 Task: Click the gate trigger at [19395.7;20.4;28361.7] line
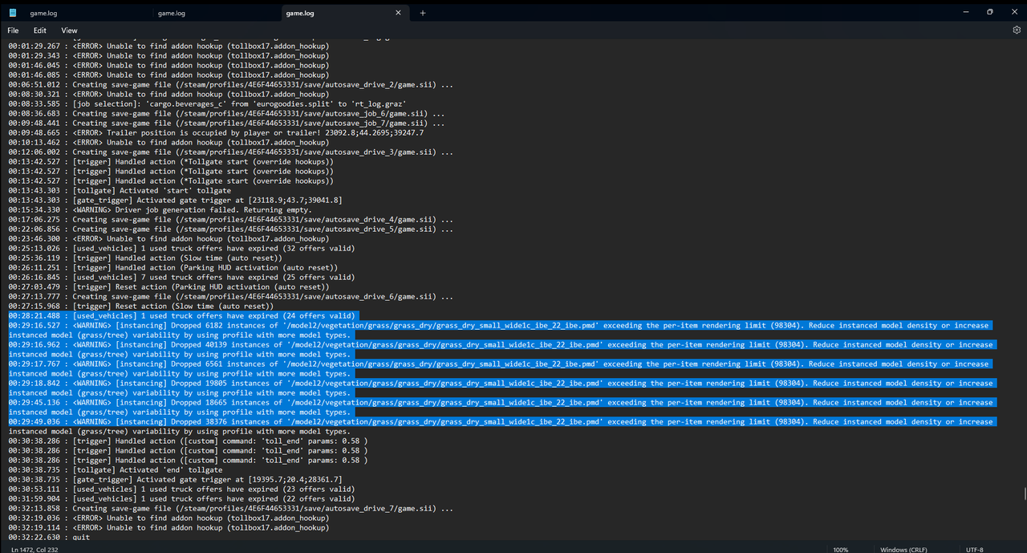(x=175, y=479)
